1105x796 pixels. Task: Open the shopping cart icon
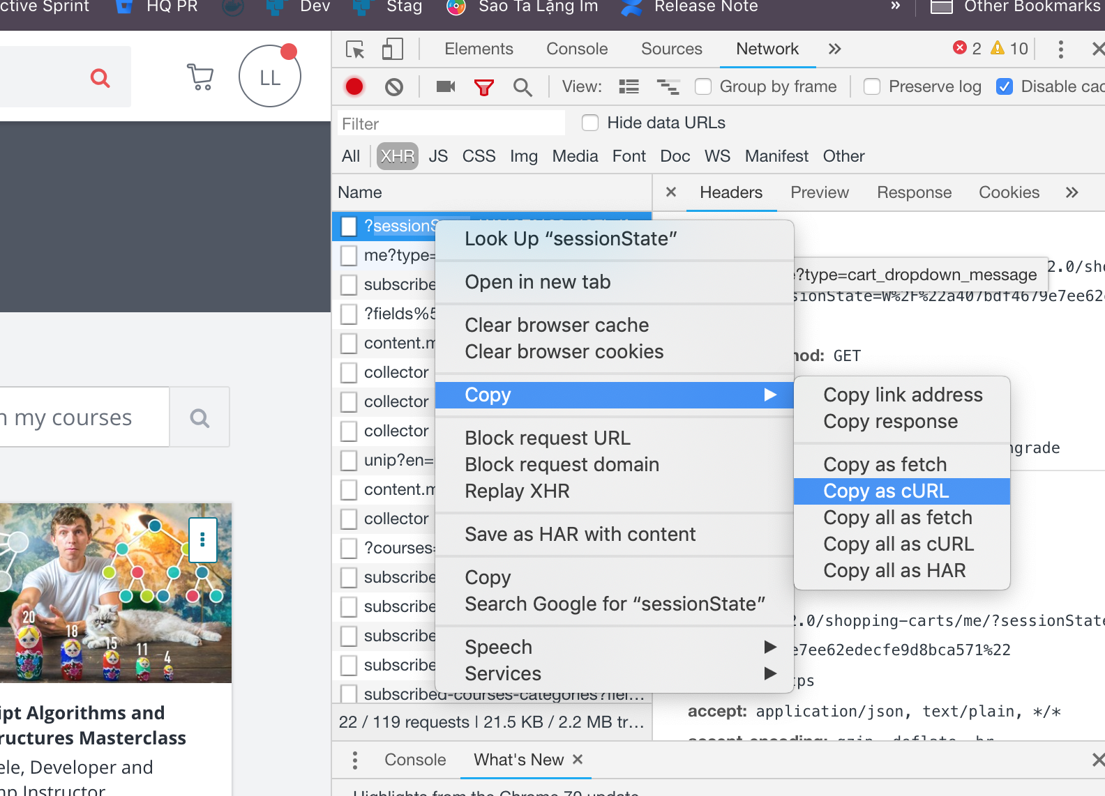click(200, 77)
